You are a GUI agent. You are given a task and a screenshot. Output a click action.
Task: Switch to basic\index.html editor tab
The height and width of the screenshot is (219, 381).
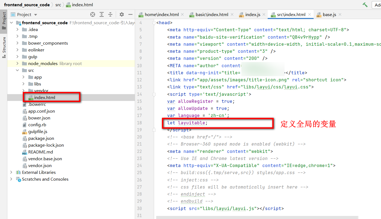[x=212, y=14]
